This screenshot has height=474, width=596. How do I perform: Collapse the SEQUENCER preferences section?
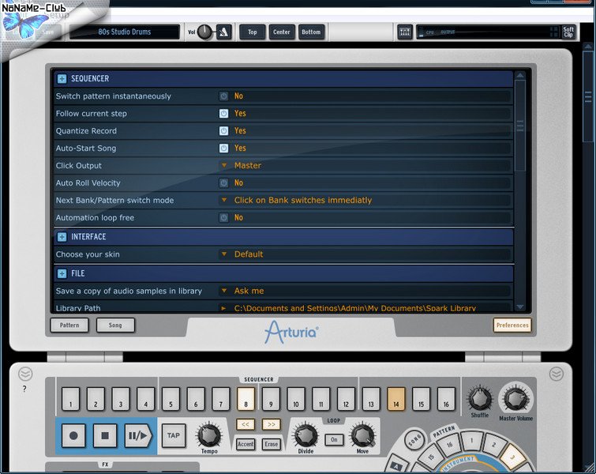coord(62,79)
